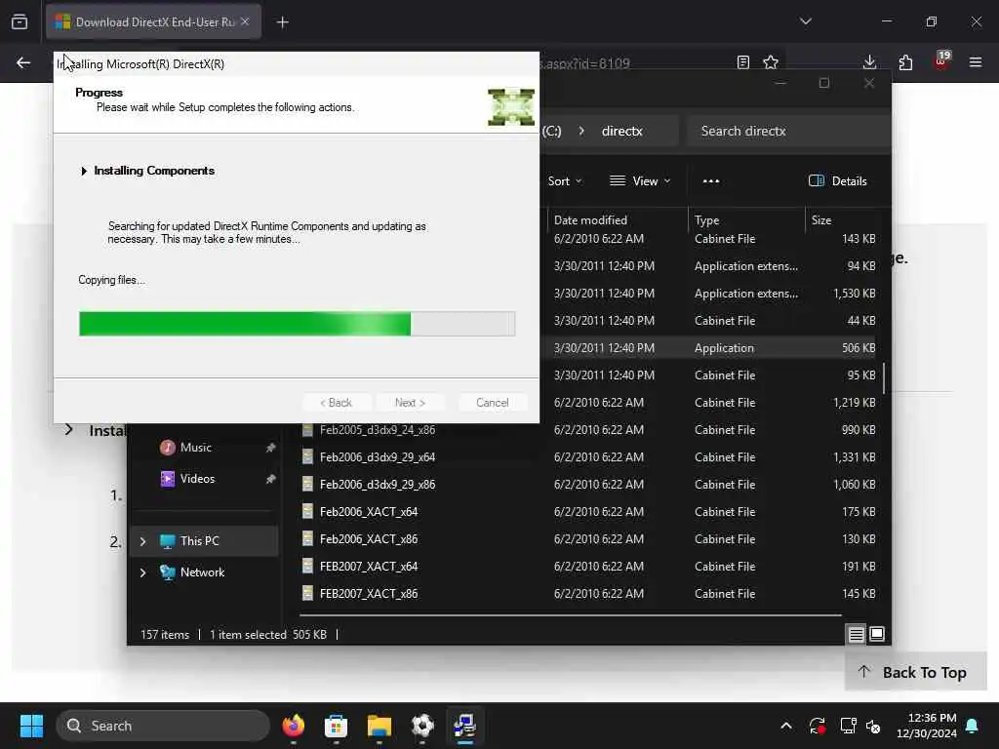The height and width of the screenshot is (749, 999).
Task: Click the selected 506 KB Application row
Action: [710, 348]
